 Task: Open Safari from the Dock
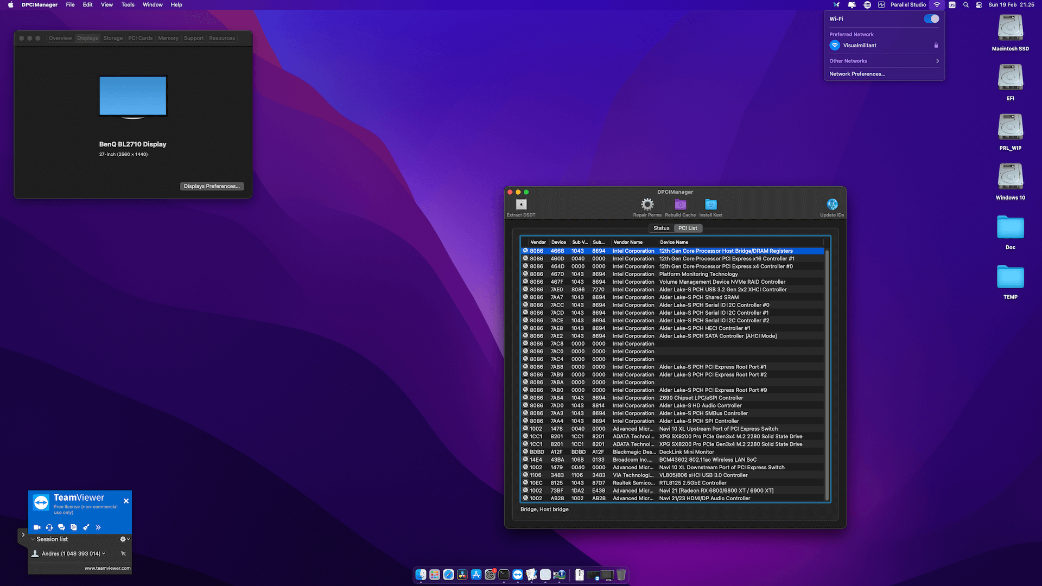tap(448, 575)
